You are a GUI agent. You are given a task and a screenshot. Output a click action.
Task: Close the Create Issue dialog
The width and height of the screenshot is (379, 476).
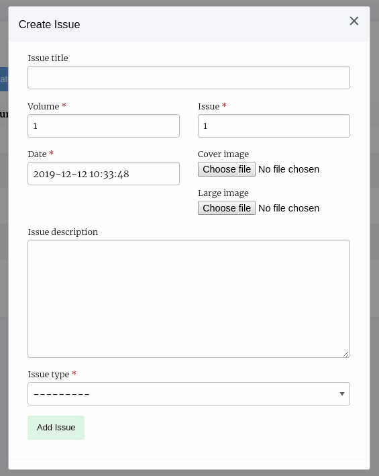point(354,21)
